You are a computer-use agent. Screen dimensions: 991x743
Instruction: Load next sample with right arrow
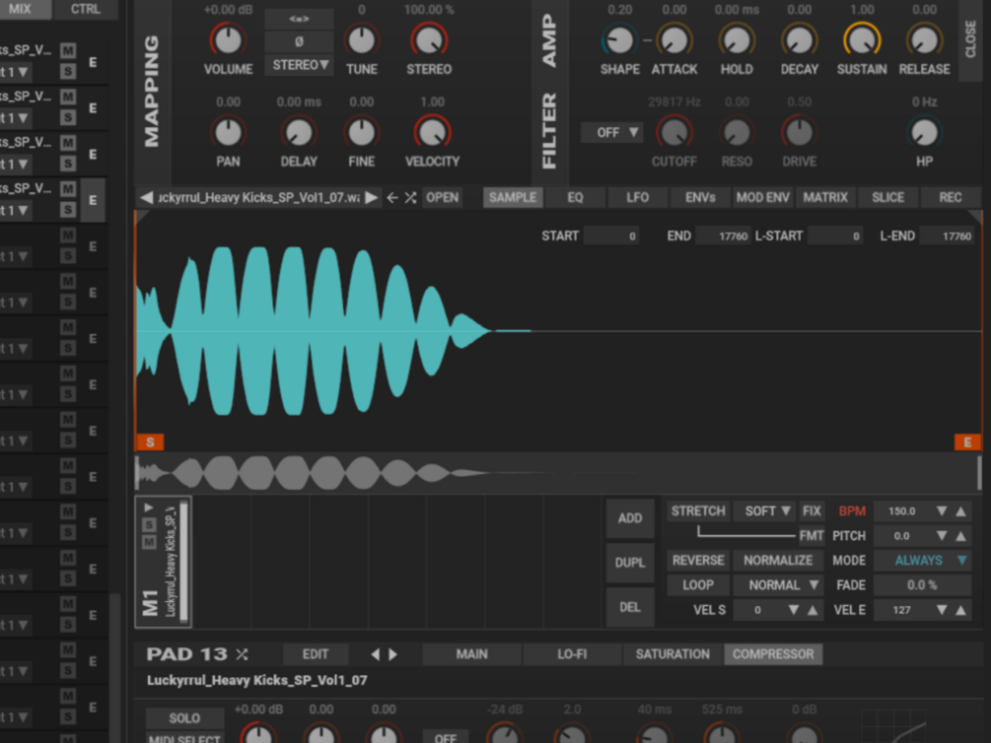[372, 198]
